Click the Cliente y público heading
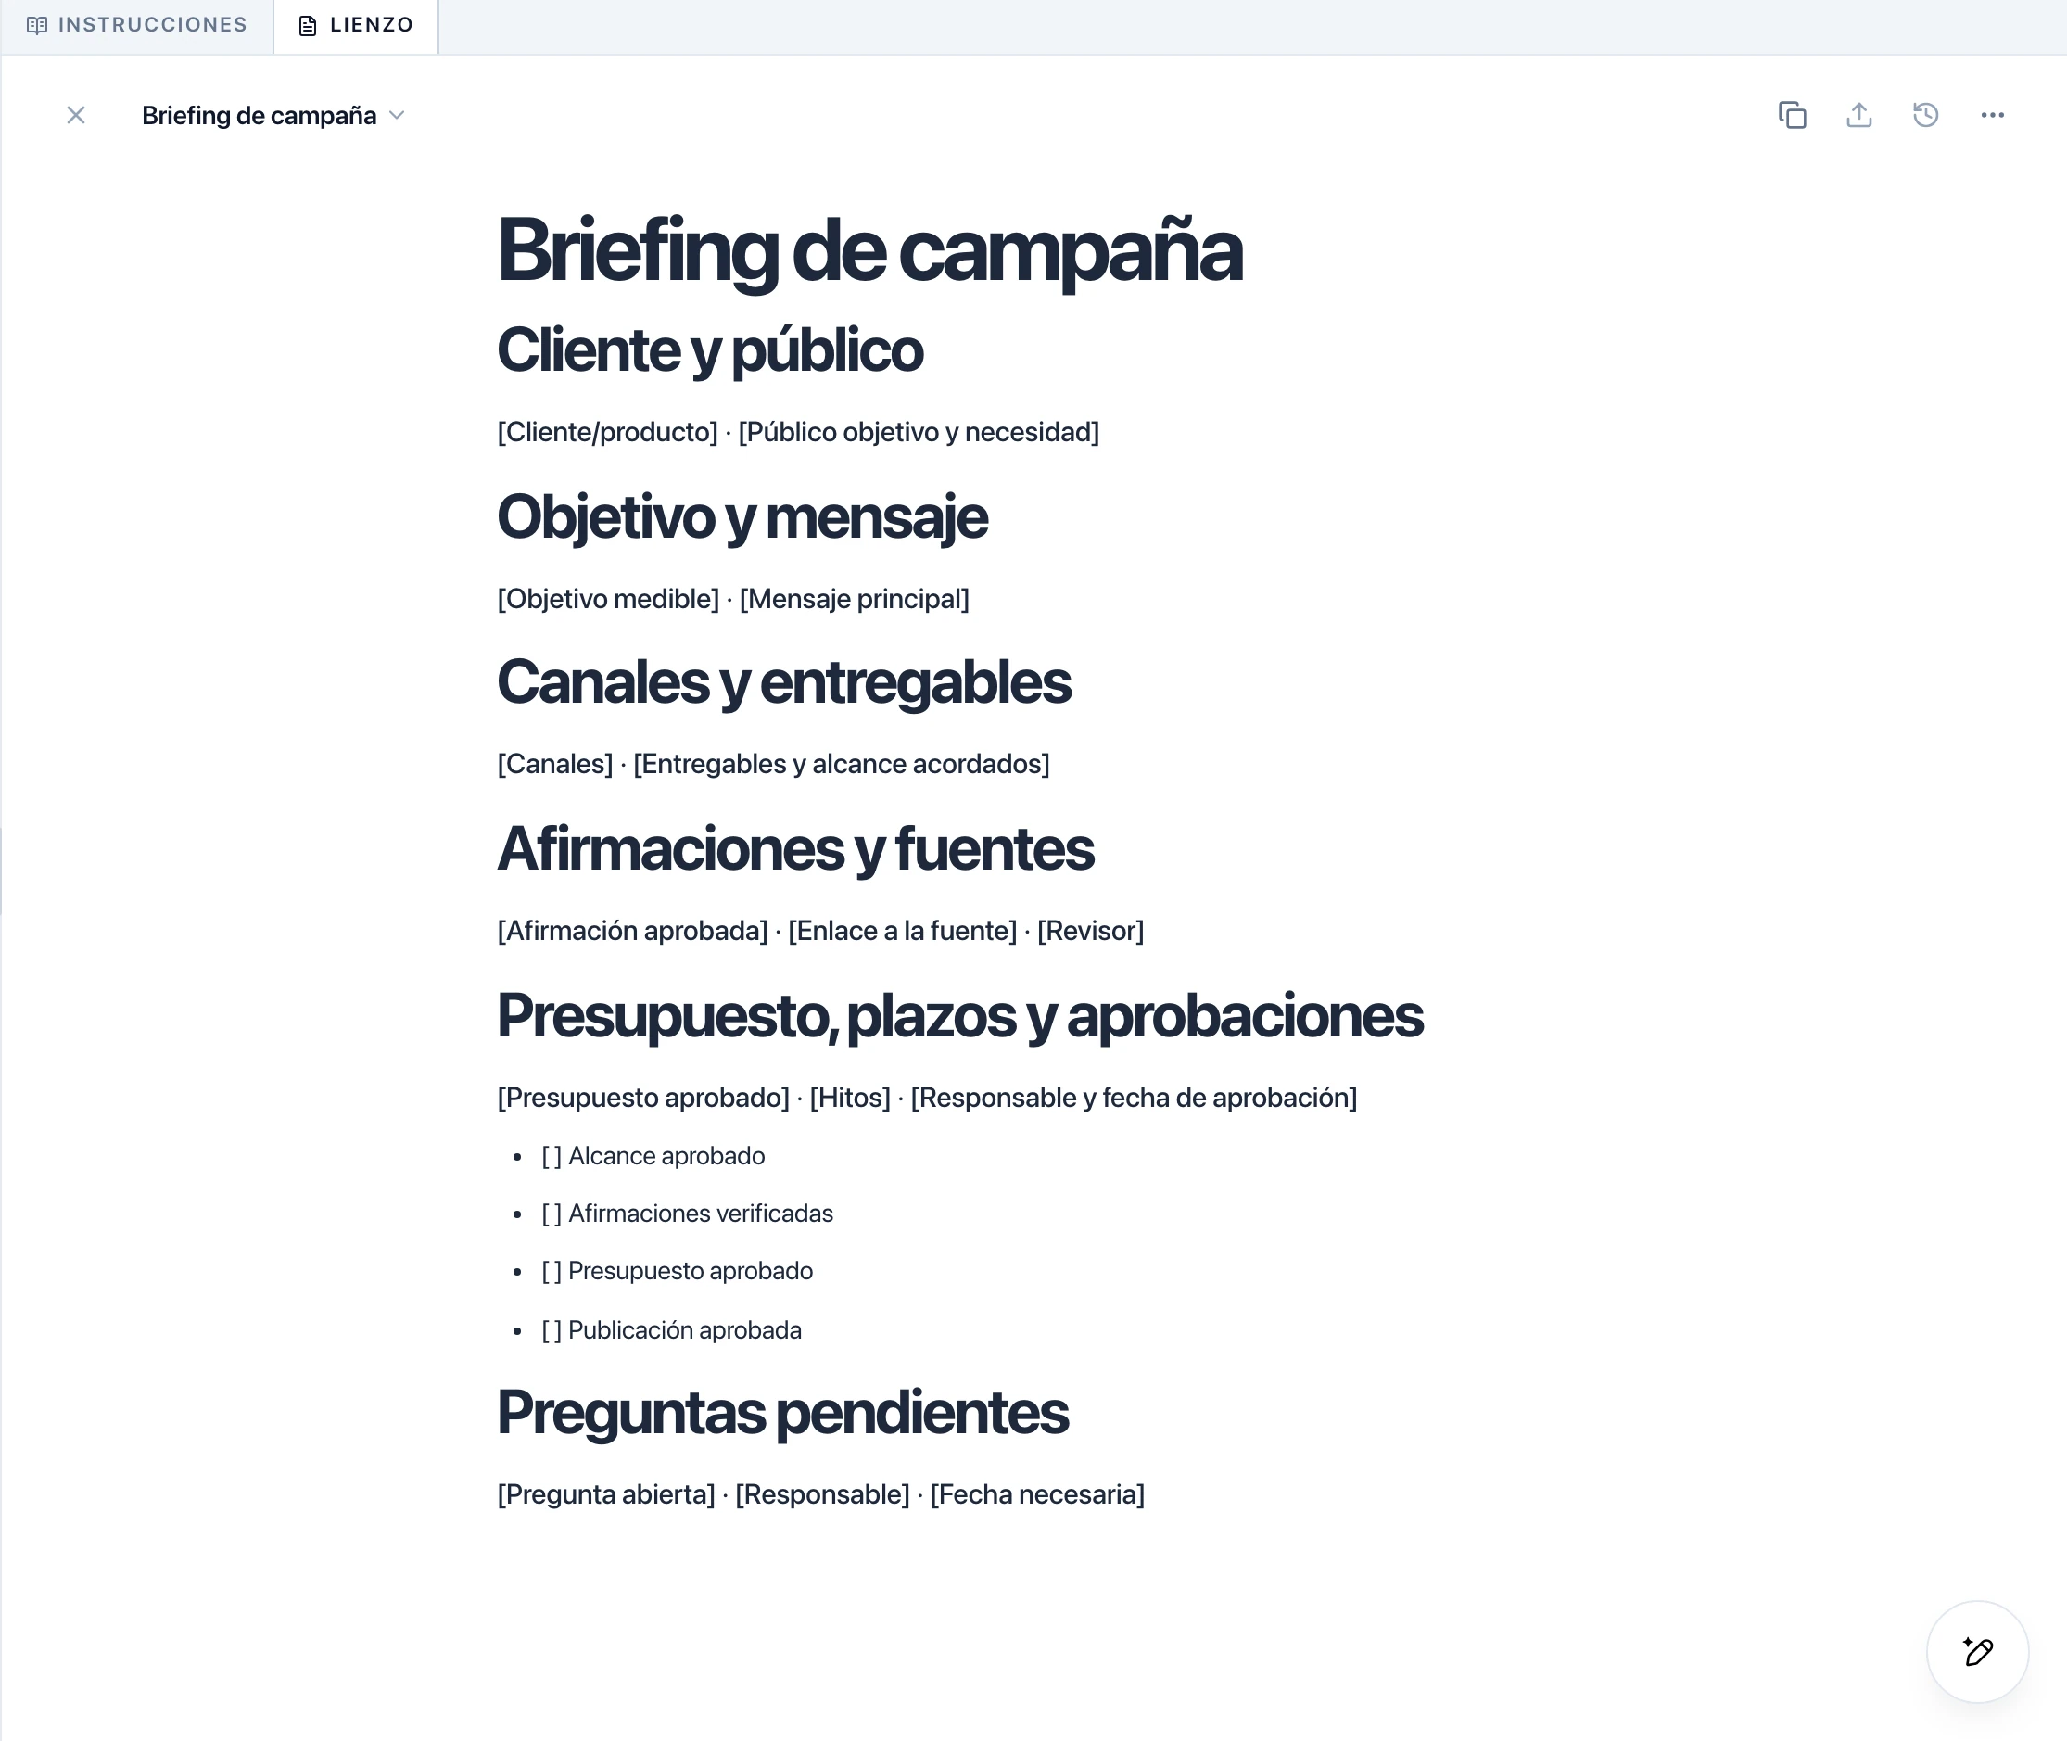Image resolution: width=2067 pixels, height=1741 pixels. click(x=710, y=349)
